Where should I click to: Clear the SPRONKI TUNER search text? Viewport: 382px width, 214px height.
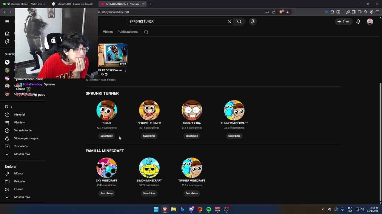[230, 21]
